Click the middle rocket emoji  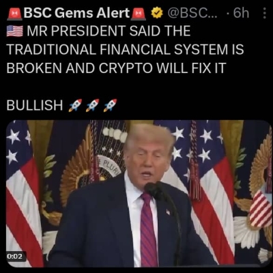[x=93, y=105]
